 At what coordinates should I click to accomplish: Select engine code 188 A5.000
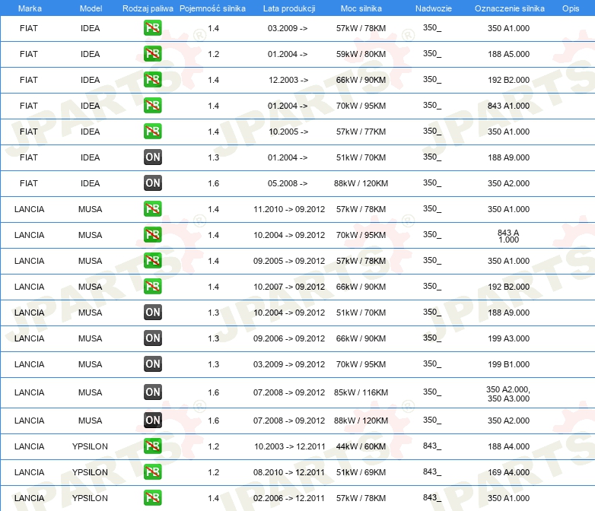click(x=508, y=54)
